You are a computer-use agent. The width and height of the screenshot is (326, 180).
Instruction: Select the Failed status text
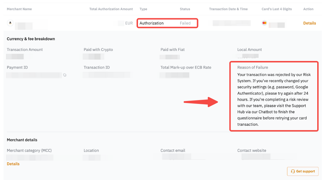[185, 23]
